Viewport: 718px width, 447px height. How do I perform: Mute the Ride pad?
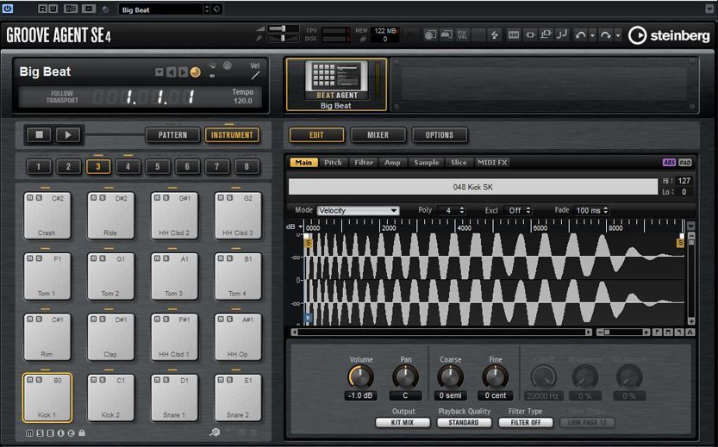[x=93, y=197]
